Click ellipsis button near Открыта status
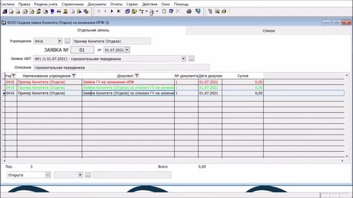 pos(88,175)
